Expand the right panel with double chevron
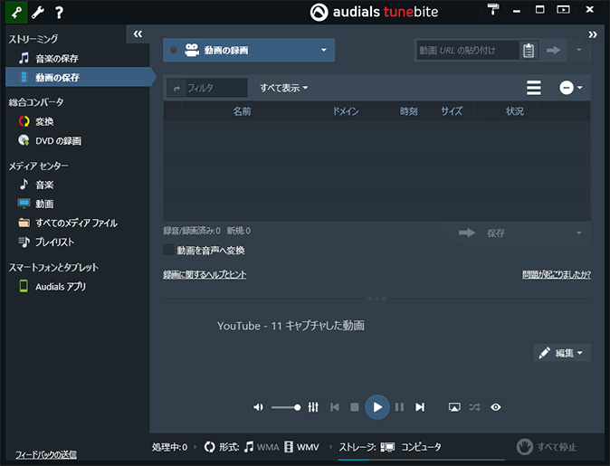610x466 pixels. 593,34
